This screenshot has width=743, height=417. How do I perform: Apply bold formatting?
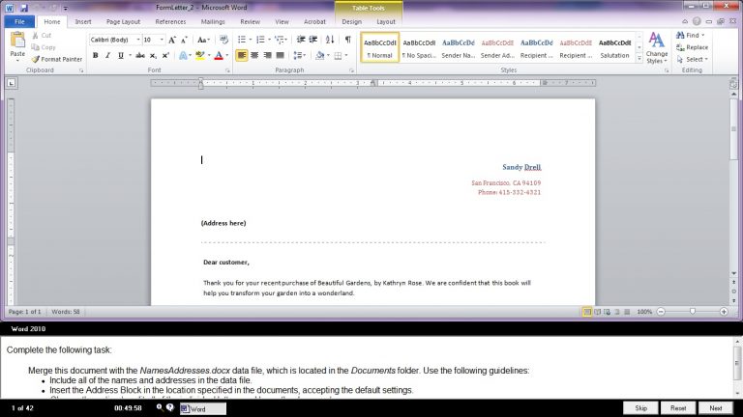click(x=95, y=56)
